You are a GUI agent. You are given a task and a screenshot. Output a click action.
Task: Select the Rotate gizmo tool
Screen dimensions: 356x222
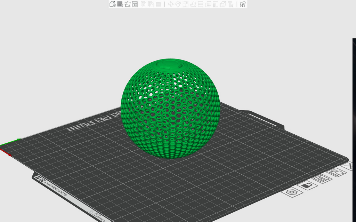tap(178, 4)
